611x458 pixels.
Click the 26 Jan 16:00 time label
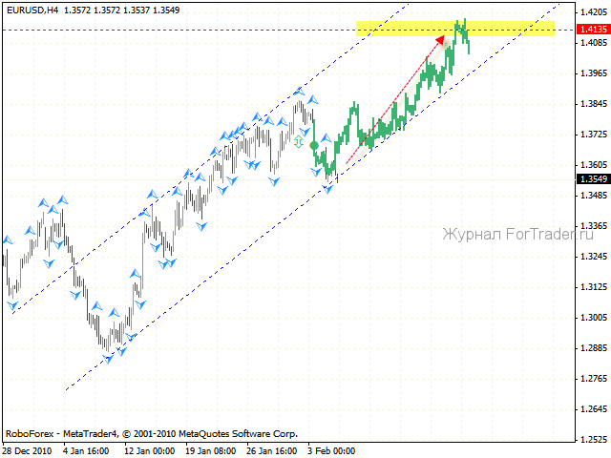click(x=271, y=450)
